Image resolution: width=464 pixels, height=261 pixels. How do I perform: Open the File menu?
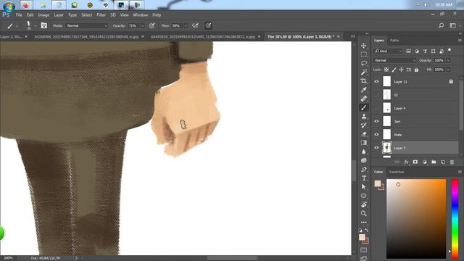coord(19,14)
